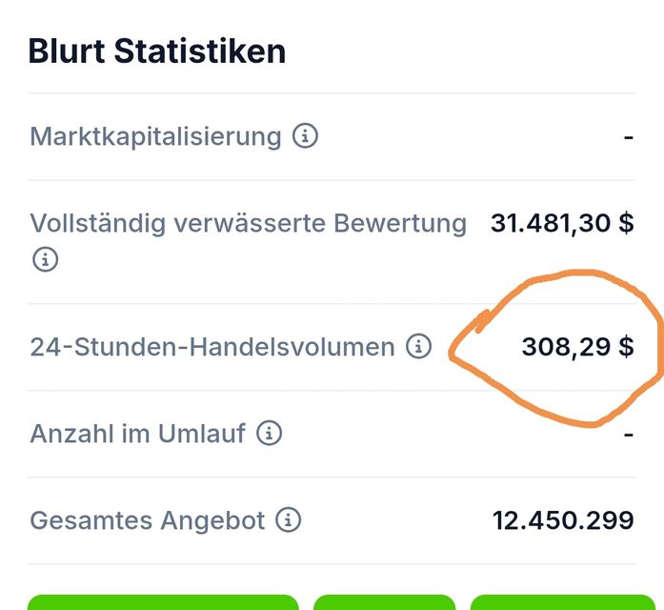Image resolution: width=664 pixels, height=610 pixels.
Task: Click the dash value for Anzahl im Umlauf
Action: pyautogui.click(x=629, y=435)
